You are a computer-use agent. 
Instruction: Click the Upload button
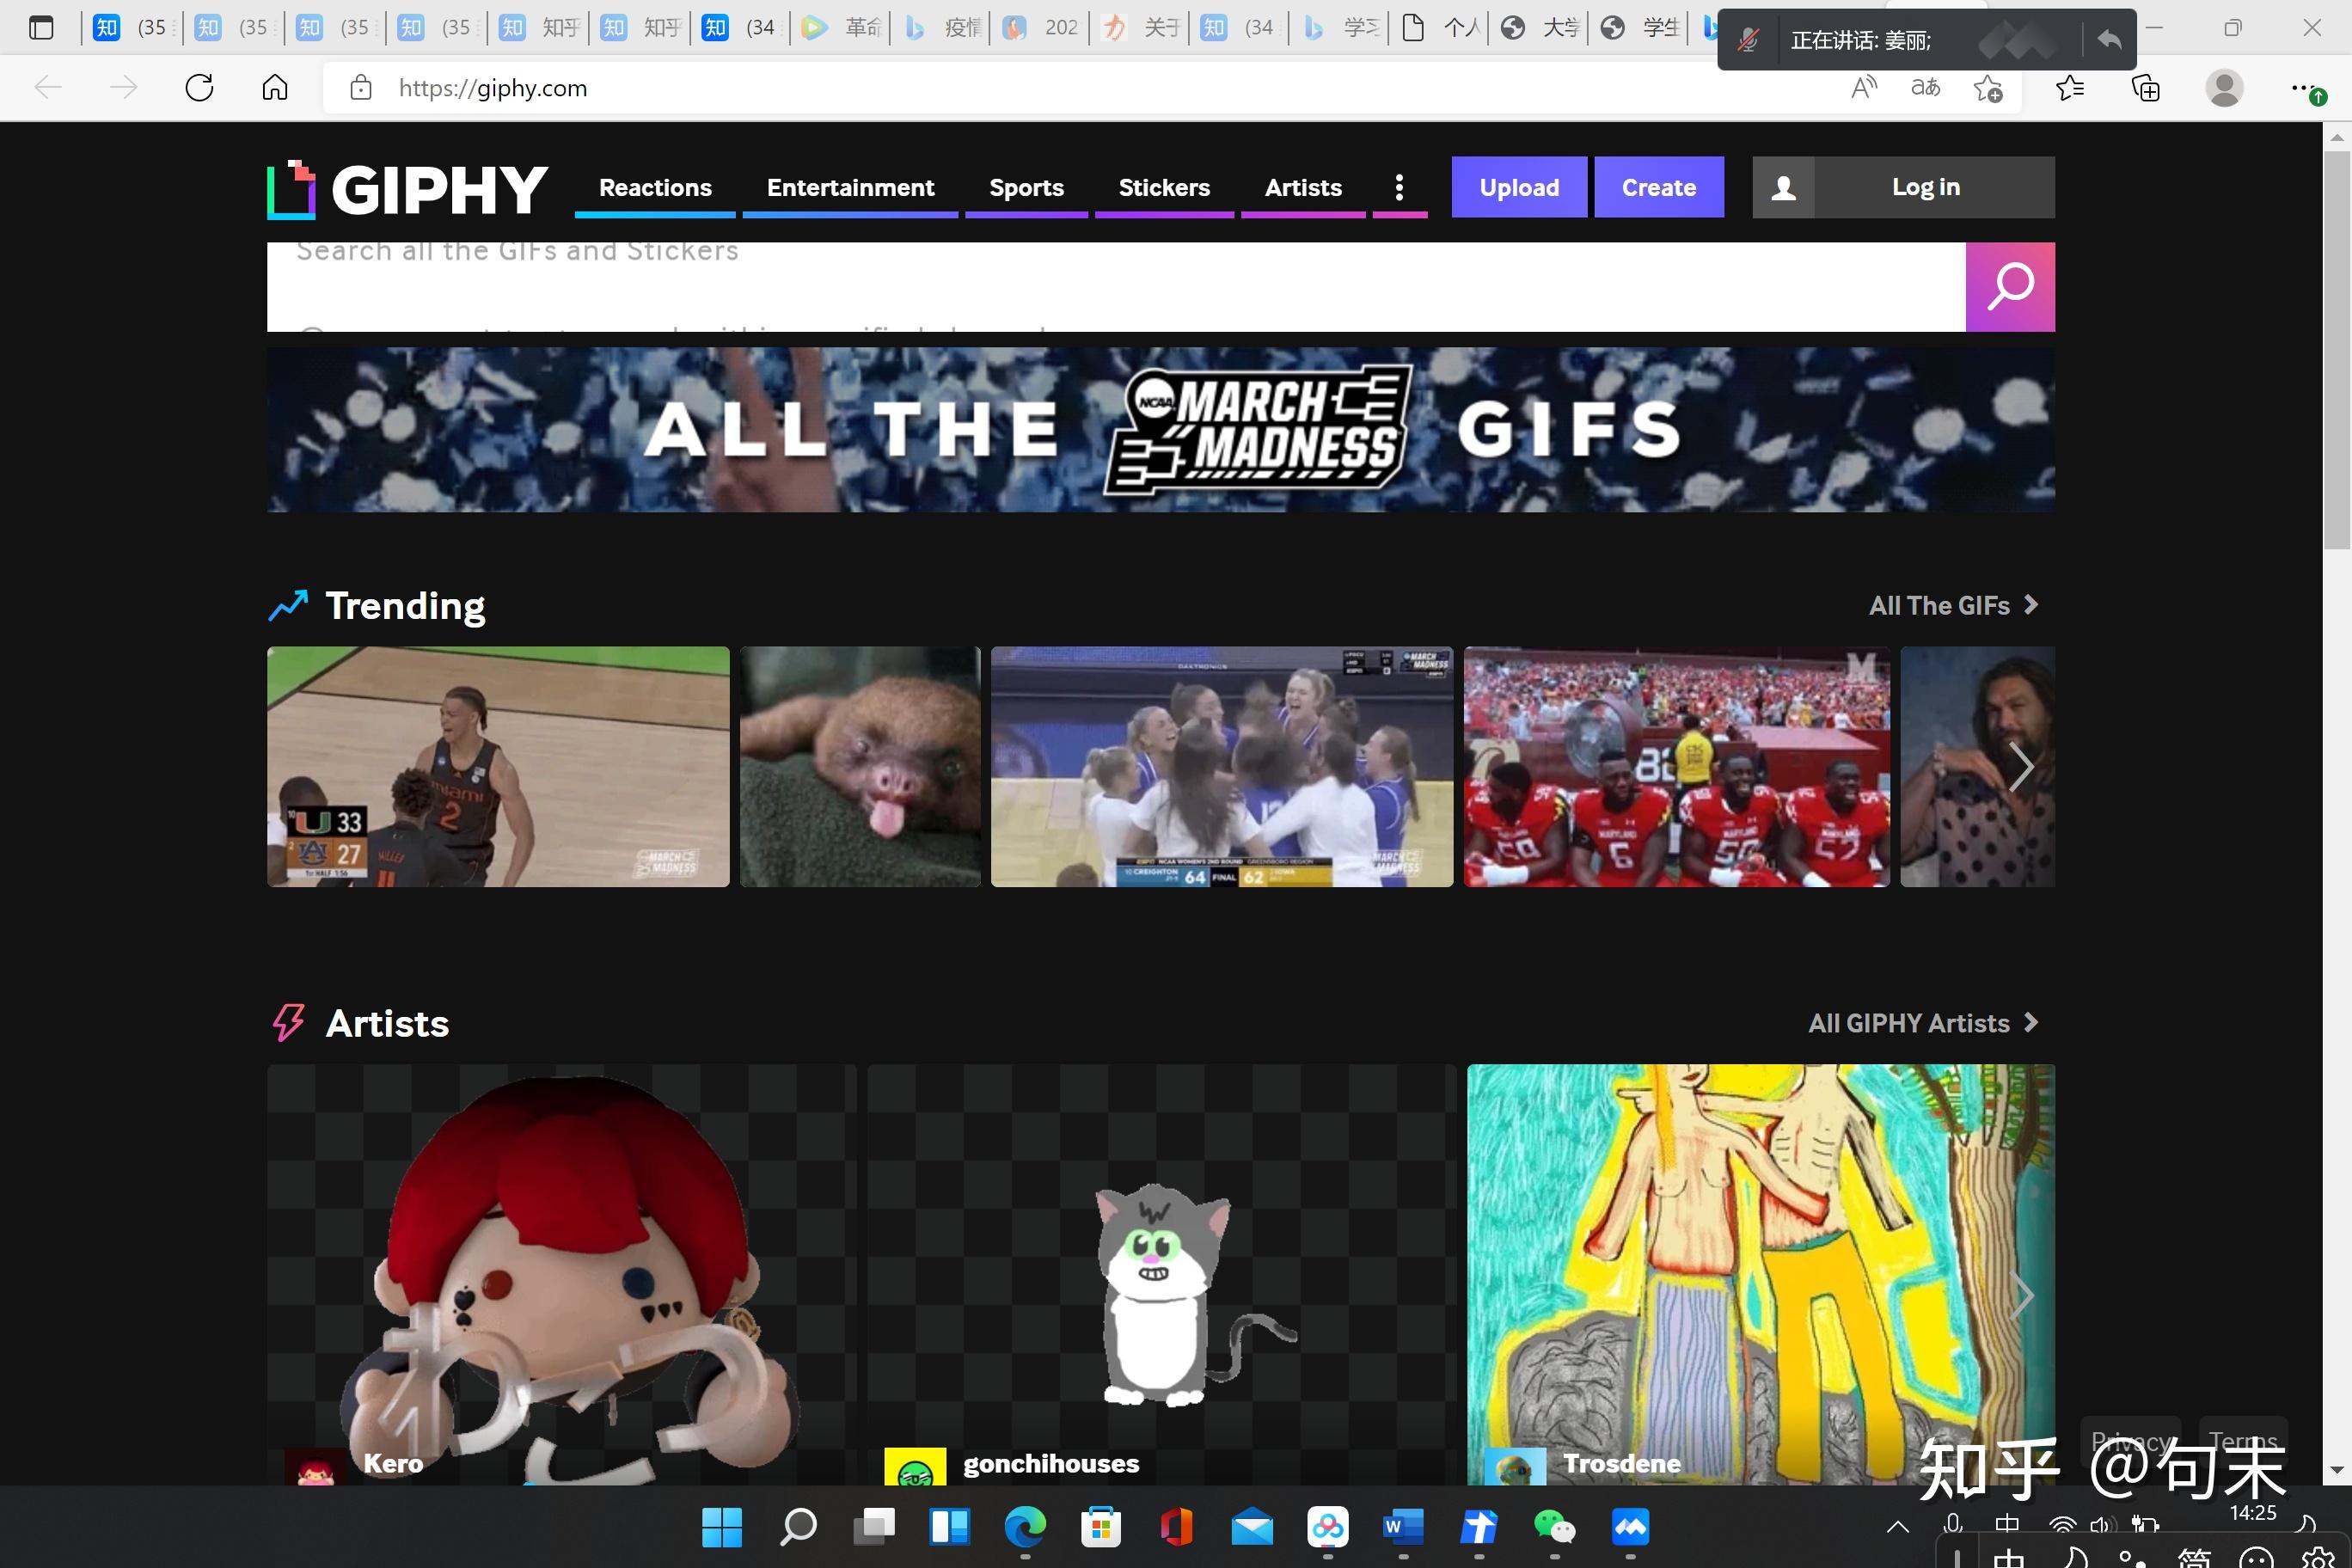point(1518,187)
